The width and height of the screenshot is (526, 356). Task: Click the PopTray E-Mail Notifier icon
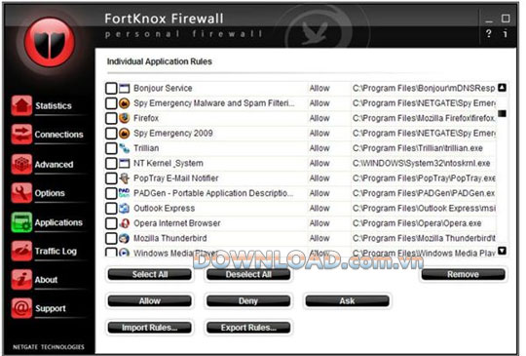[x=124, y=178]
